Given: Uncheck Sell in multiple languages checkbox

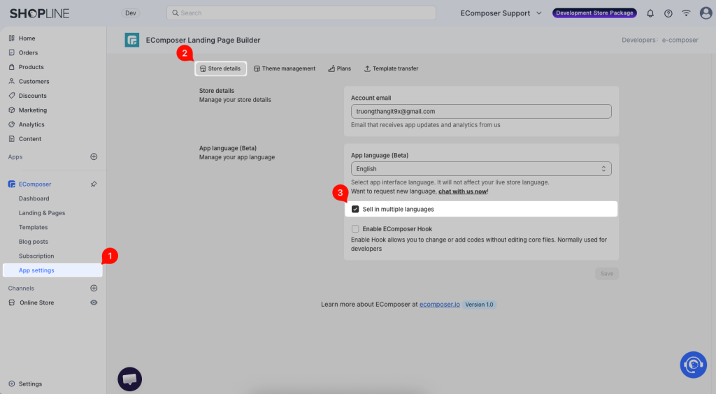Looking at the screenshot, I should tap(355, 209).
